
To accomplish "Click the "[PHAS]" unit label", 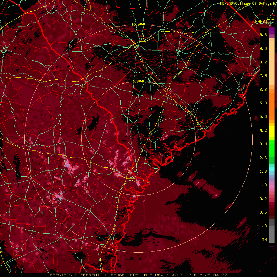I will 260,21.
